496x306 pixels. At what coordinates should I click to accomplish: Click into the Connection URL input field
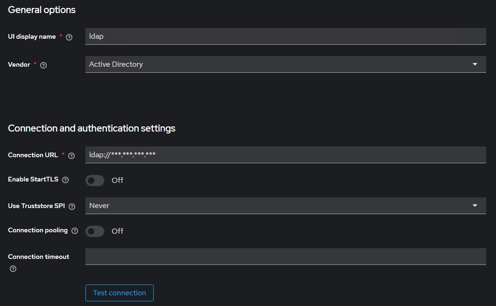click(x=285, y=155)
